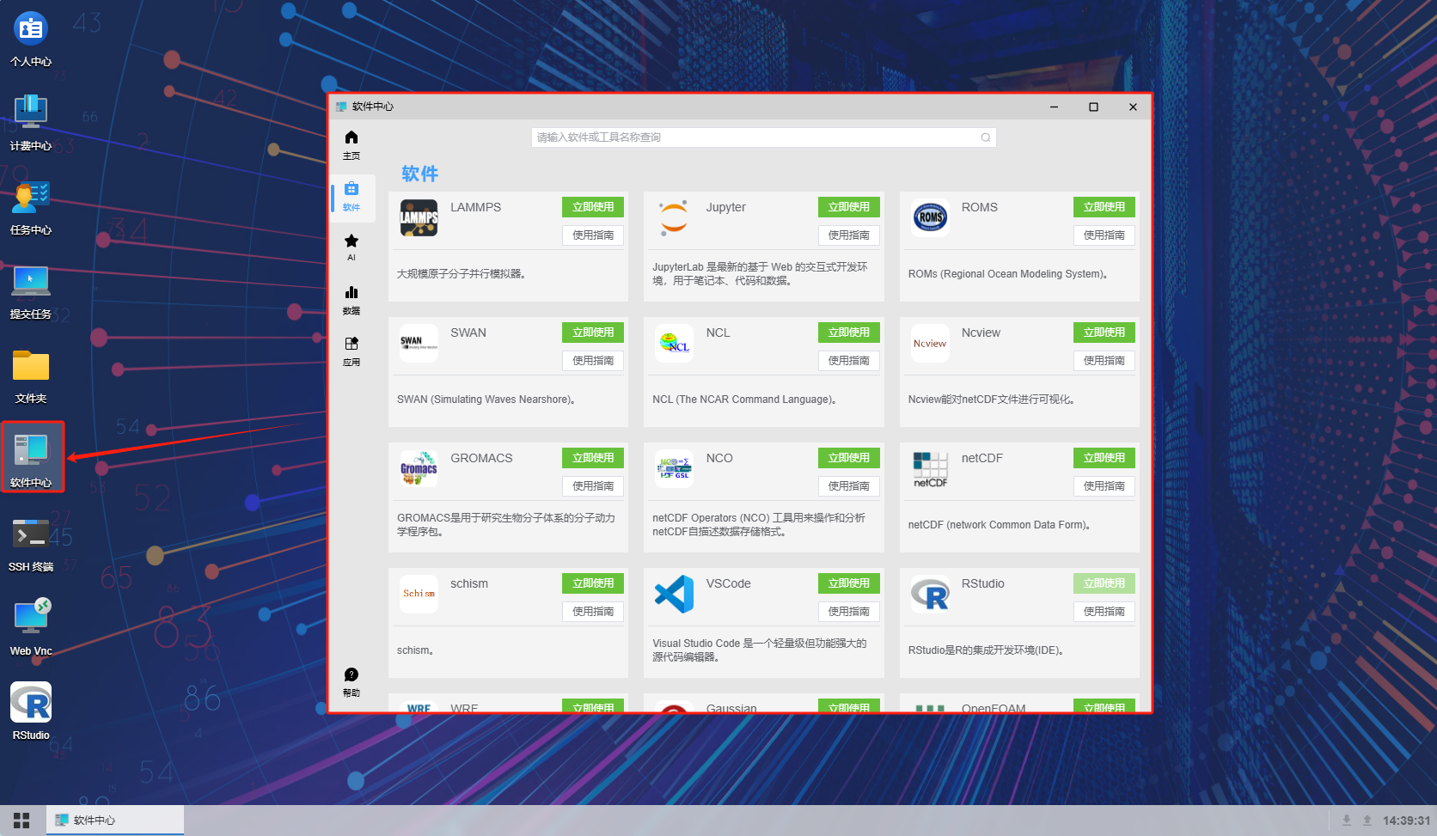1437x836 pixels.
Task: Open 帮助 at the sidebar bottom
Action: point(352,682)
